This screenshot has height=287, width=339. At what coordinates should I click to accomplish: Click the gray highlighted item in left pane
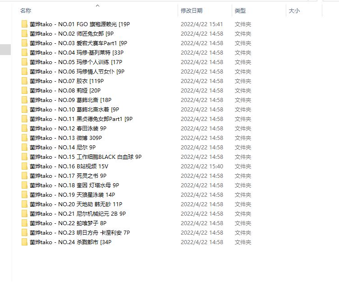(5, 50)
